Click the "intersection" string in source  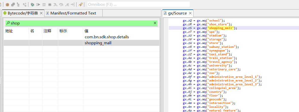220,103
